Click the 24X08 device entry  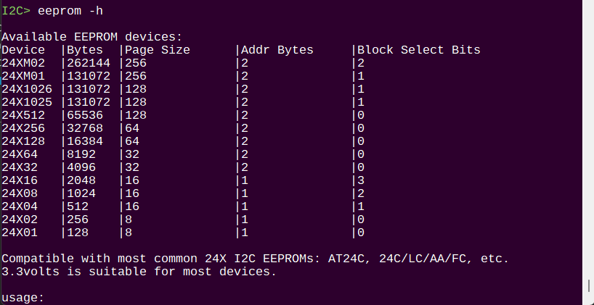[x=20, y=193]
